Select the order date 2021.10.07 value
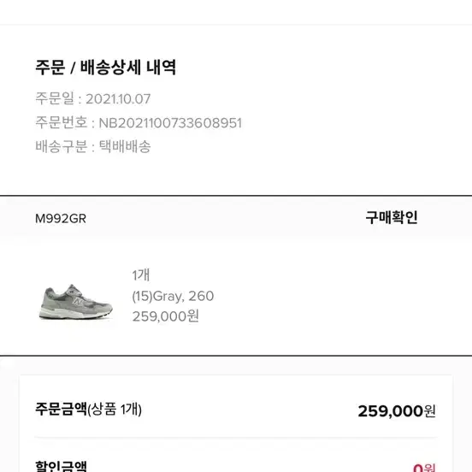This screenshot has width=472, height=472. click(x=118, y=99)
